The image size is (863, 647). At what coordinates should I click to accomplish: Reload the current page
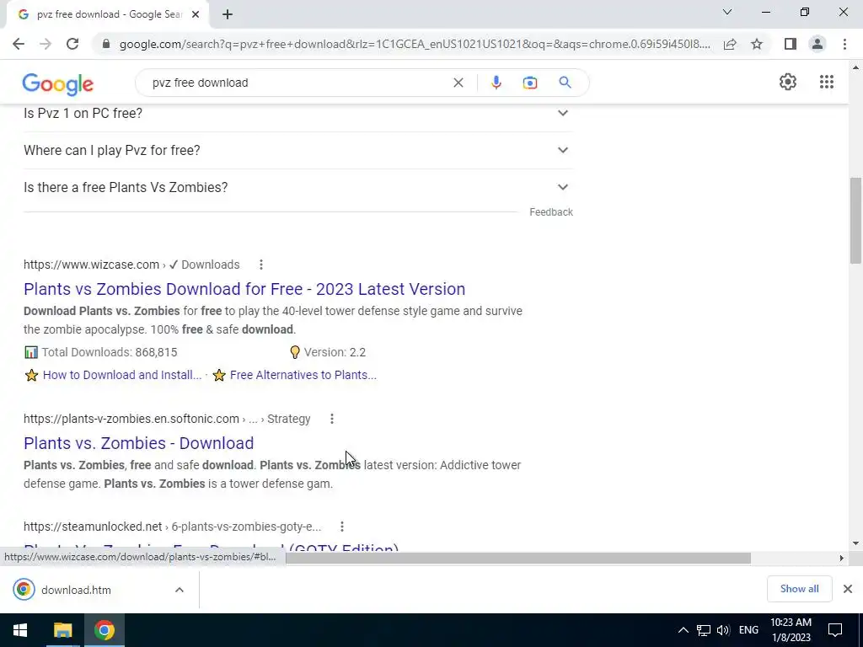tap(72, 44)
